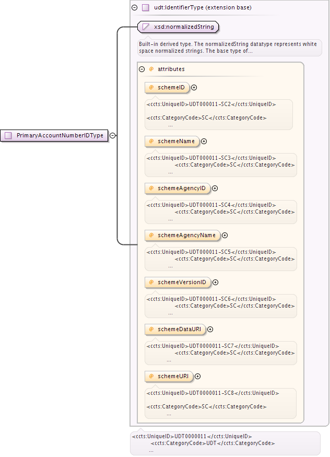
Task: Select the schemeVersionID attribute label
Action: 182,282
